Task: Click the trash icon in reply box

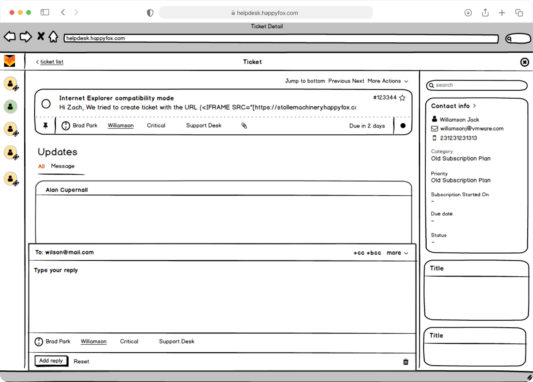Action: coord(406,361)
